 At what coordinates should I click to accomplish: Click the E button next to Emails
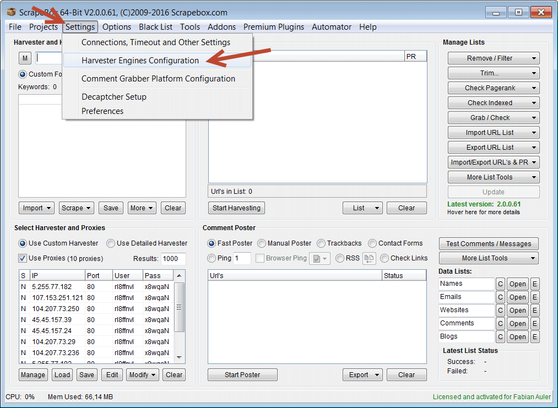[534, 297]
